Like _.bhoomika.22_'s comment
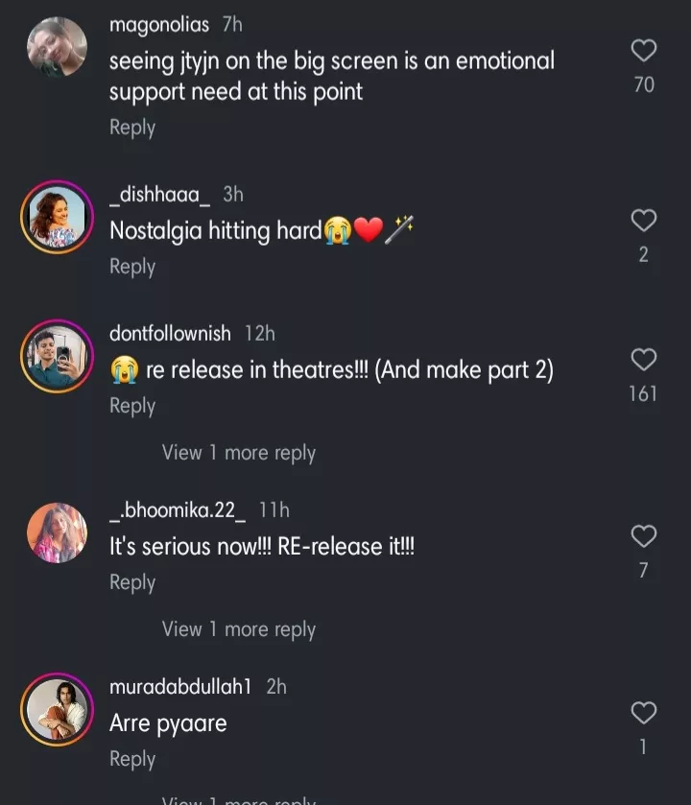This screenshot has height=805, width=691. (x=644, y=536)
